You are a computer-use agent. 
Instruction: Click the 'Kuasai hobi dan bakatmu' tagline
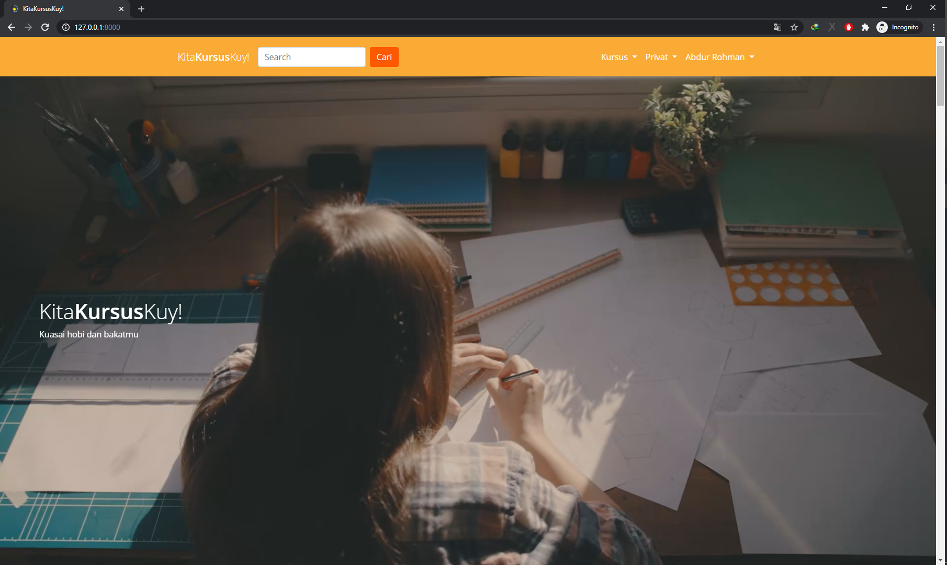coord(89,334)
